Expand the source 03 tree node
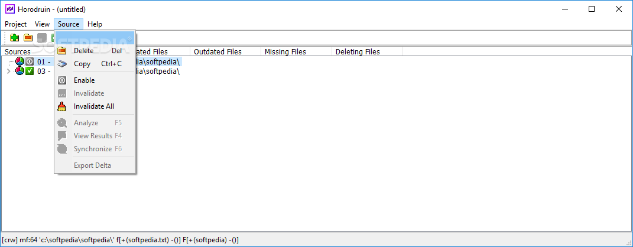 9,71
